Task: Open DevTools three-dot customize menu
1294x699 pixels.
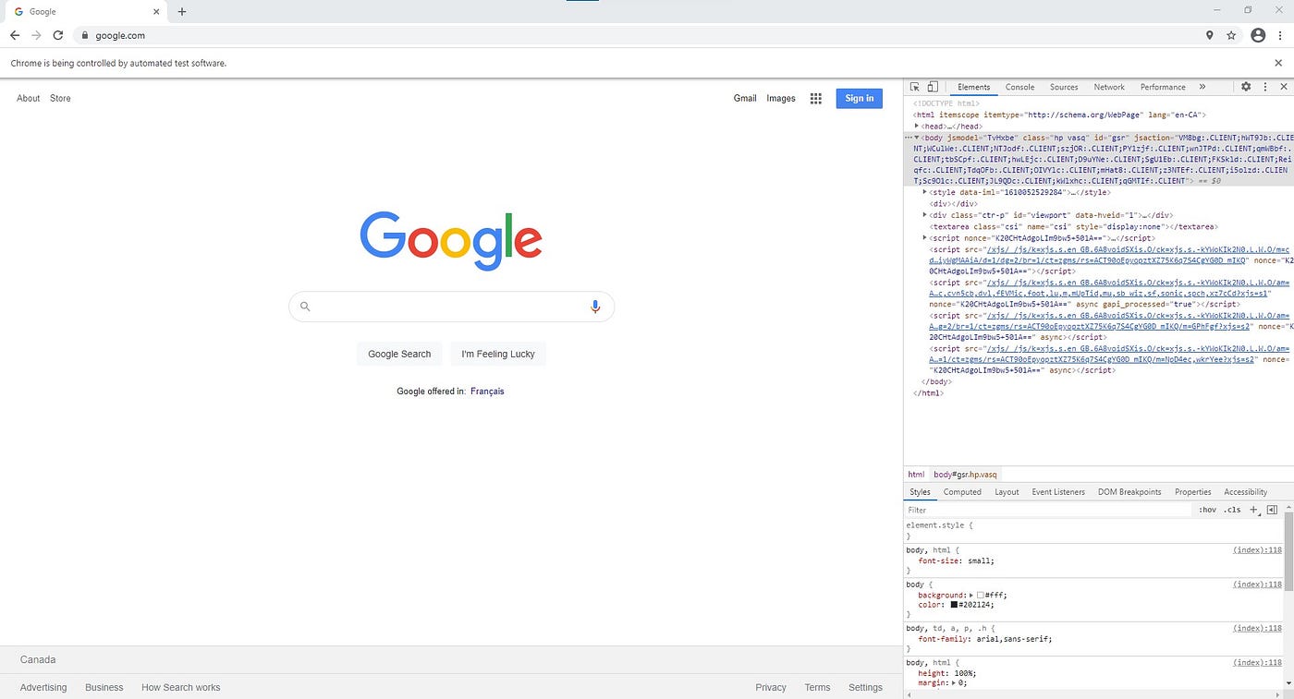Action: (x=1265, y=87)
